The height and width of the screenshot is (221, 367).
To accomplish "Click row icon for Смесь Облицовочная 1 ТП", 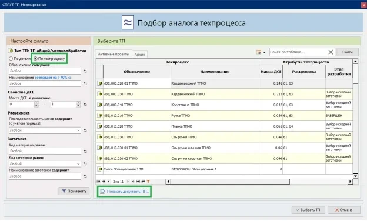I will point(100,169).
